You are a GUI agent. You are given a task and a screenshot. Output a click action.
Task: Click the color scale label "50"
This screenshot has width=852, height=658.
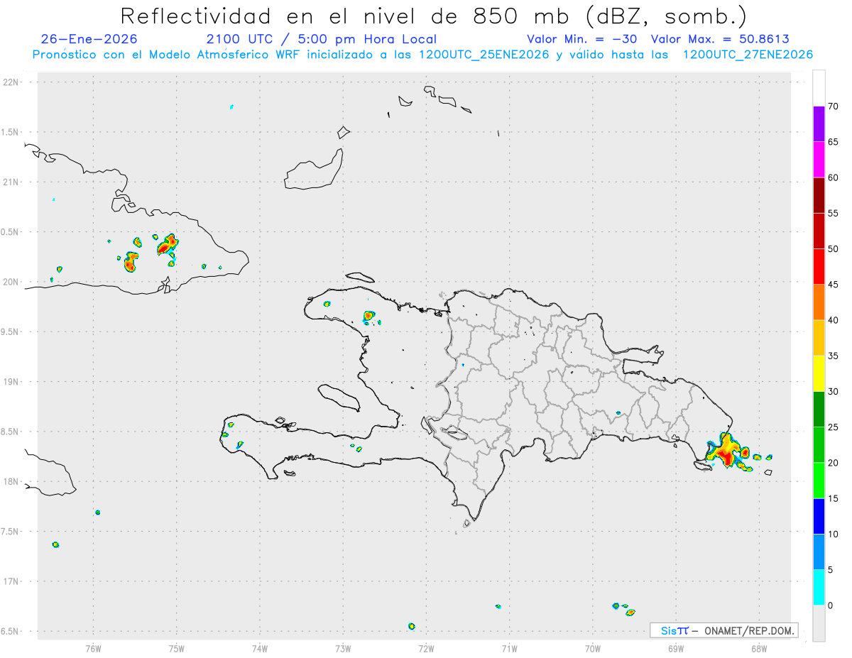pyautogui.click(x=833, y=249)
